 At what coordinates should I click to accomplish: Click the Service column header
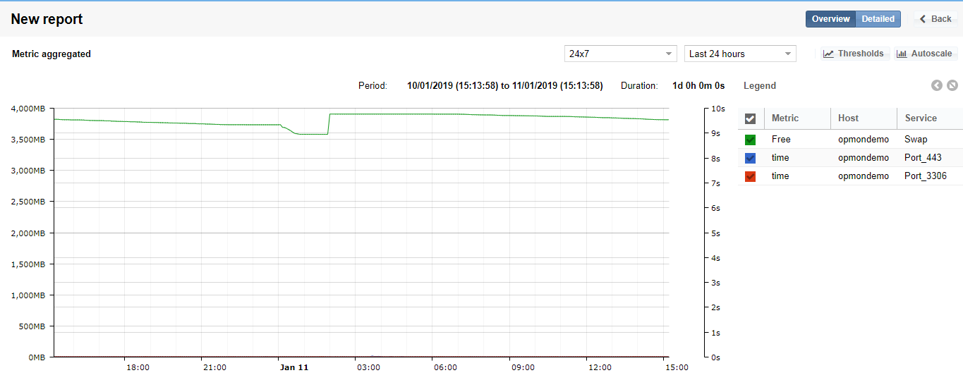pos(921,118)
